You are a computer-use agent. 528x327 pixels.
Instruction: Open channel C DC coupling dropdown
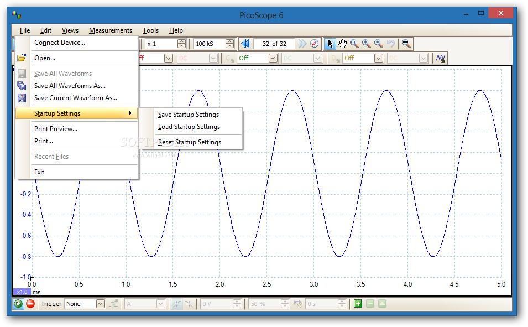click(x=302, y=58)
